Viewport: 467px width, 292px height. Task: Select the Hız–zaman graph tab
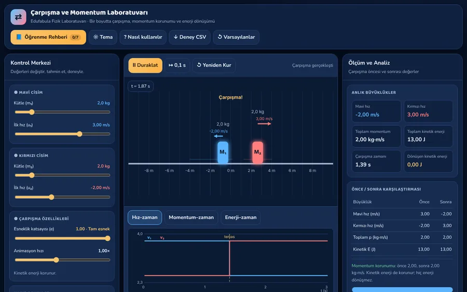point(145,217)
